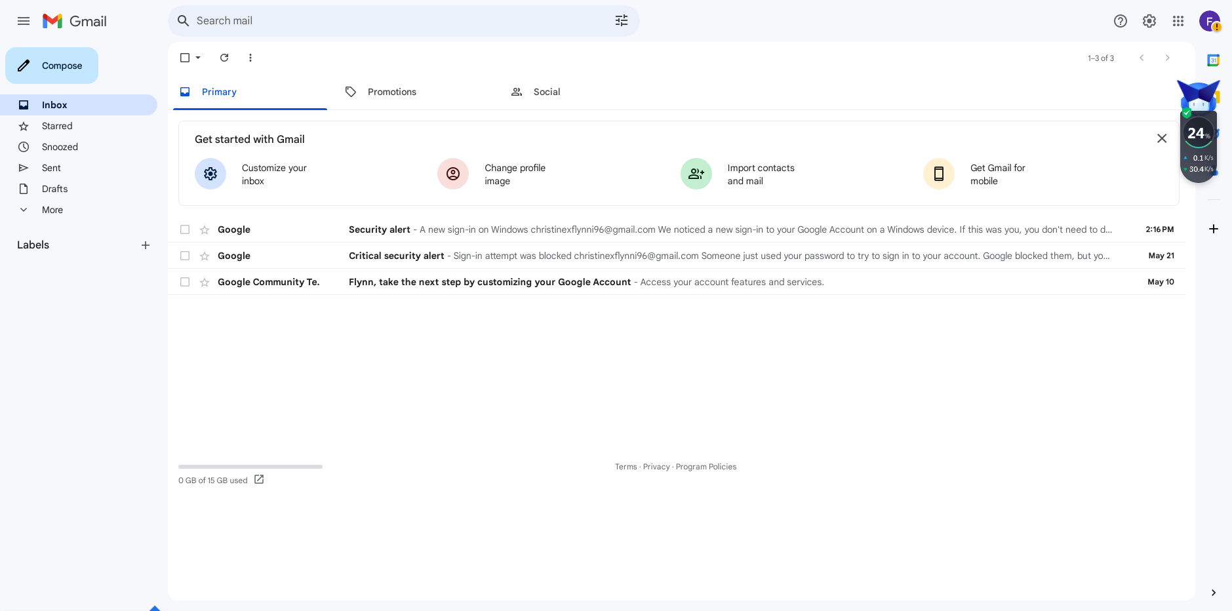Open the Privacy link in footer
This screenshot has width=1232, height=611.
pos(656,467)
